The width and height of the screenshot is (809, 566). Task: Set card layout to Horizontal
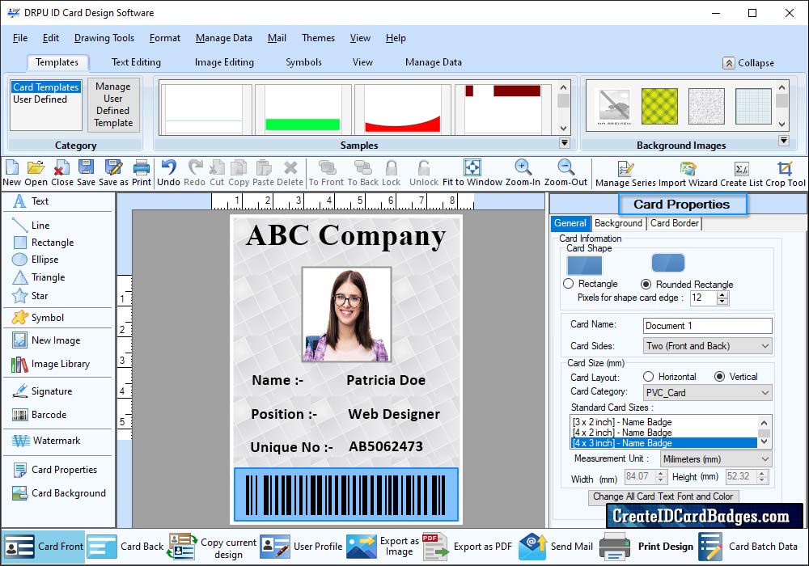[x=649, y=377]
